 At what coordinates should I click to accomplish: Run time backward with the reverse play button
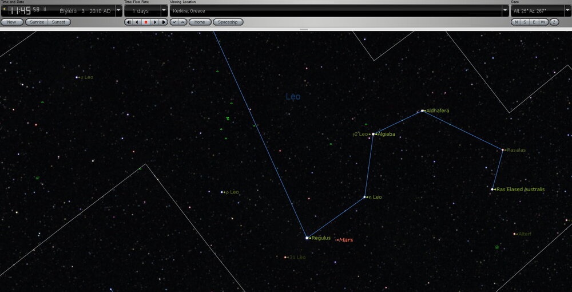point(137,22)
